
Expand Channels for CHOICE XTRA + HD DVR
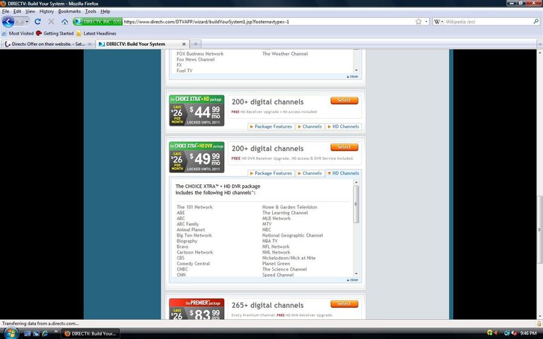pos(310,173)
